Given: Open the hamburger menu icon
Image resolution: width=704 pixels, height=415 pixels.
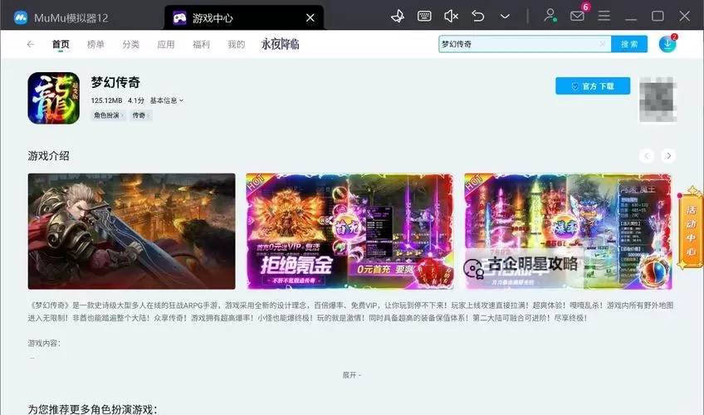Looking at the screenshot, I should pyautogui.click(x=604, y=16).
